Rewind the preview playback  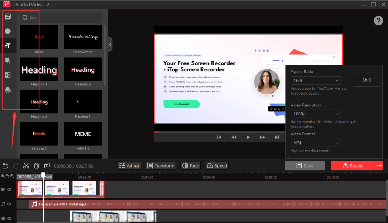[x=233, y=137]
